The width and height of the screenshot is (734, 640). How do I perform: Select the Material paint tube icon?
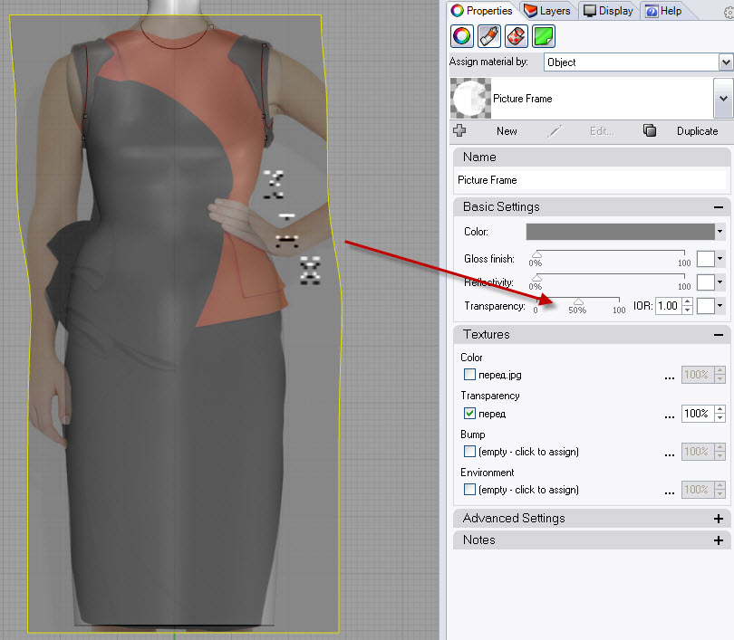pos(488,36)
